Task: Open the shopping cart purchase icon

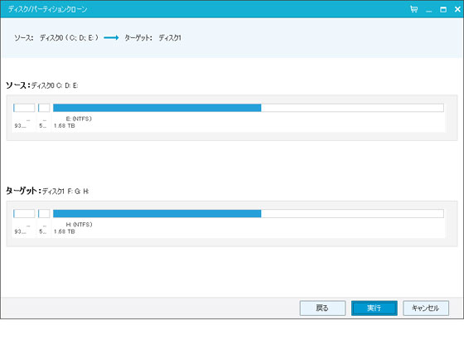Action: point(414,9)
